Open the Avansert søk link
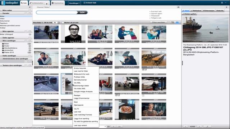The height and width of the screenshot is (129, 230). click(156, 11)
